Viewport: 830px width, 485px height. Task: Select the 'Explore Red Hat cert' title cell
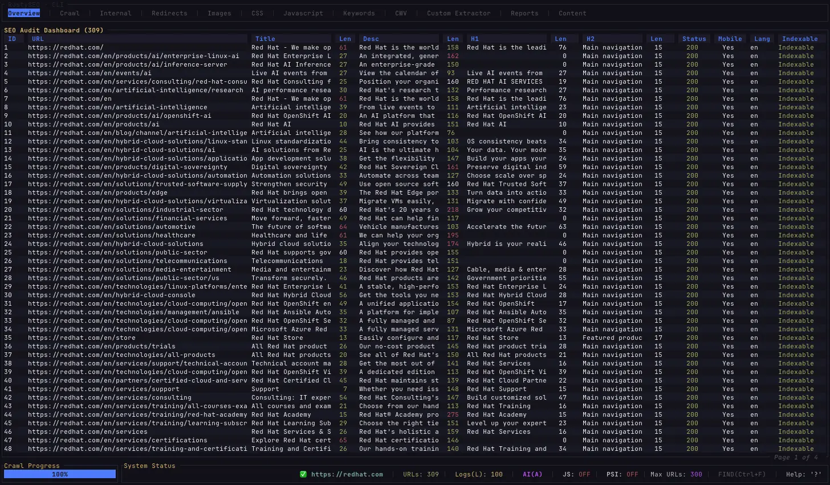291,440
